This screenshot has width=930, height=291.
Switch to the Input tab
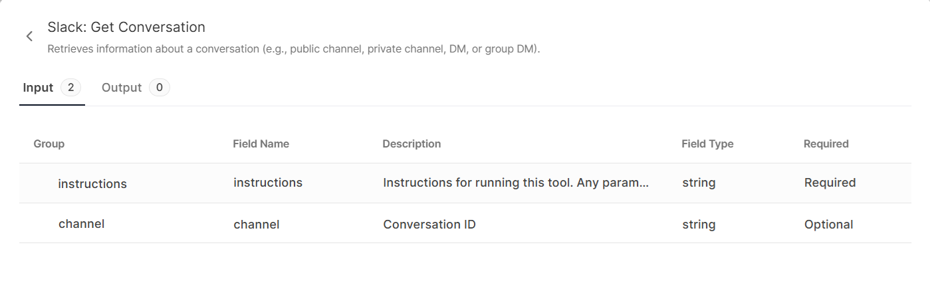tap(38, 88)
